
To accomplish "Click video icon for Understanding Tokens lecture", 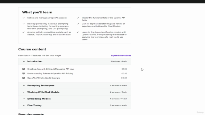I will coord(23,73).
